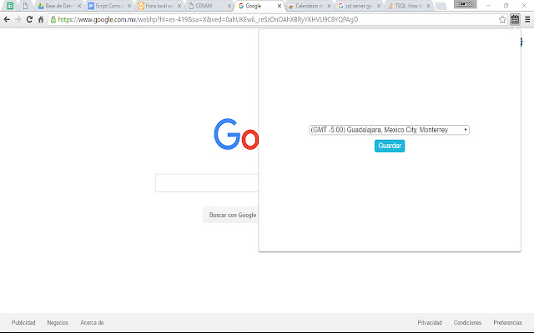Switch to the Base de Datos tab

click(58, 6)
